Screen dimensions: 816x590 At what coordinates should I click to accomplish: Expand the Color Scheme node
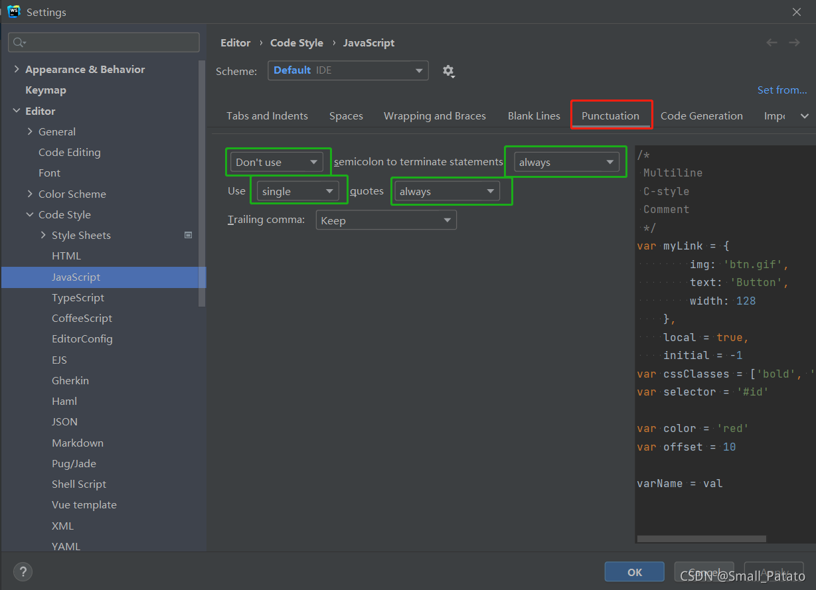click(30, 194)
